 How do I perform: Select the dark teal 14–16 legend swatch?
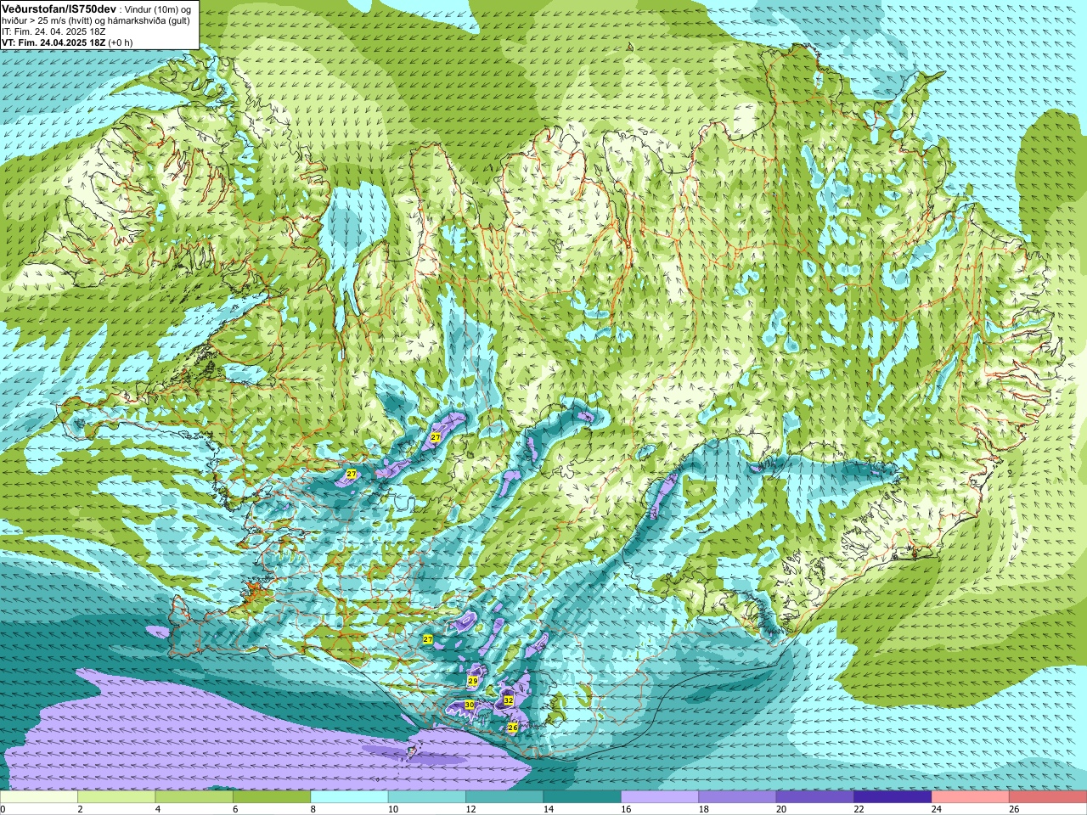583,797
